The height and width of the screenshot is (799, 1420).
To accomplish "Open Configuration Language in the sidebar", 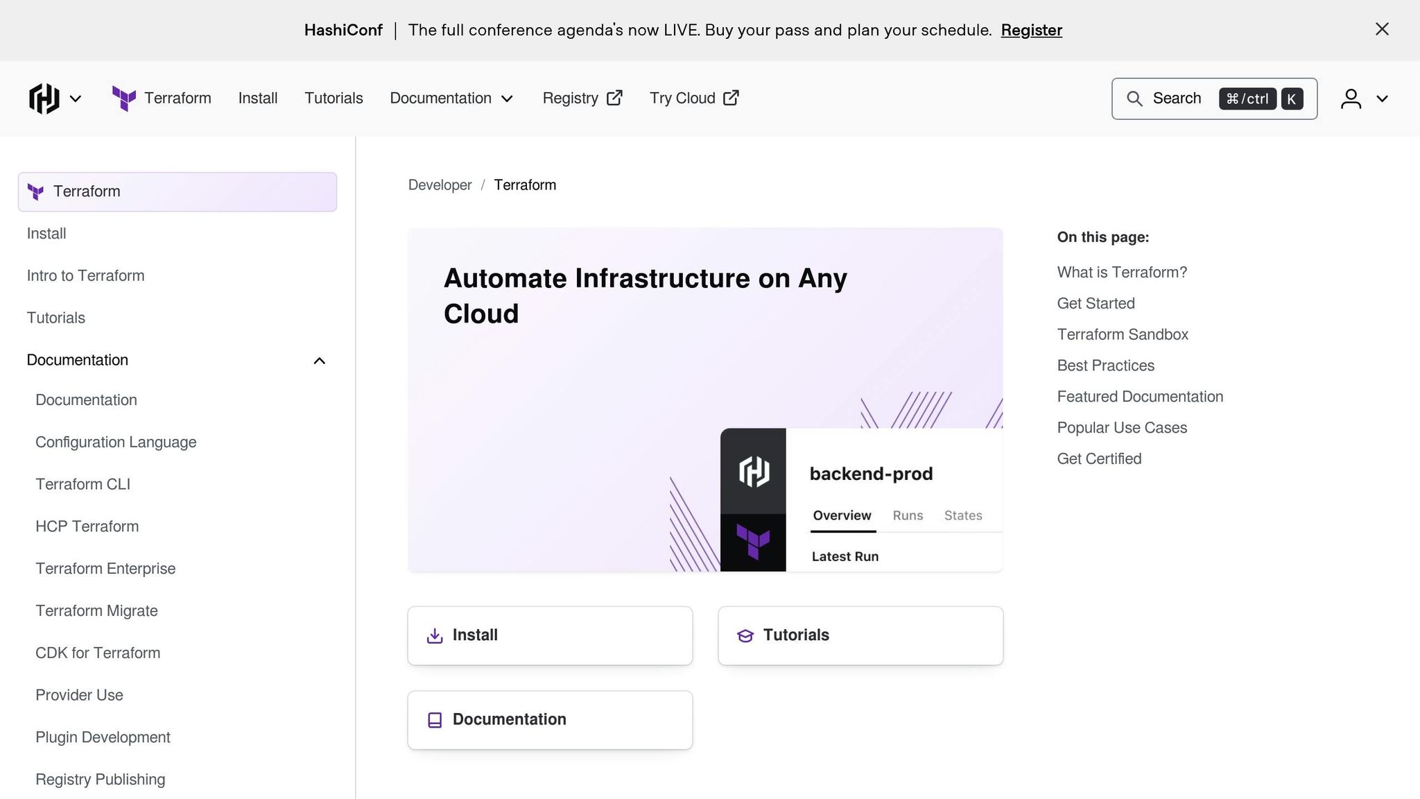I will (x=116, y=443).
